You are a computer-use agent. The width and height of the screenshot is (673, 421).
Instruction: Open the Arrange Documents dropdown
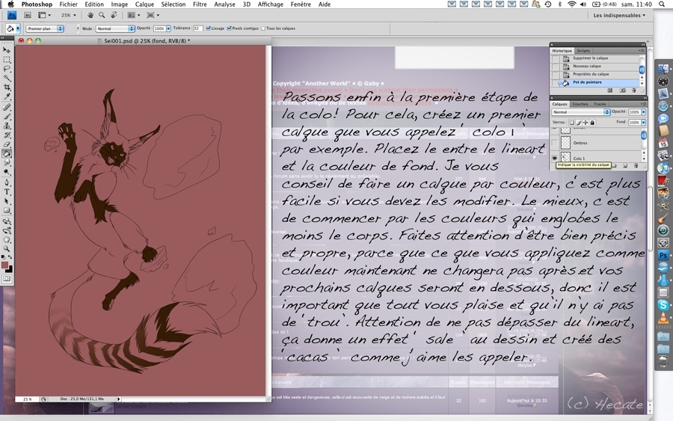(134, 15)
